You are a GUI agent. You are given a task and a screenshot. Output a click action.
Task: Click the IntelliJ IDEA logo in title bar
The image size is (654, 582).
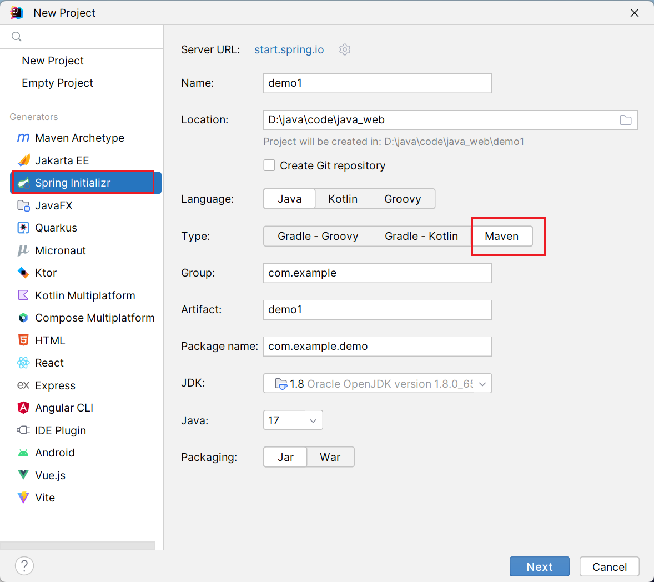17,13
